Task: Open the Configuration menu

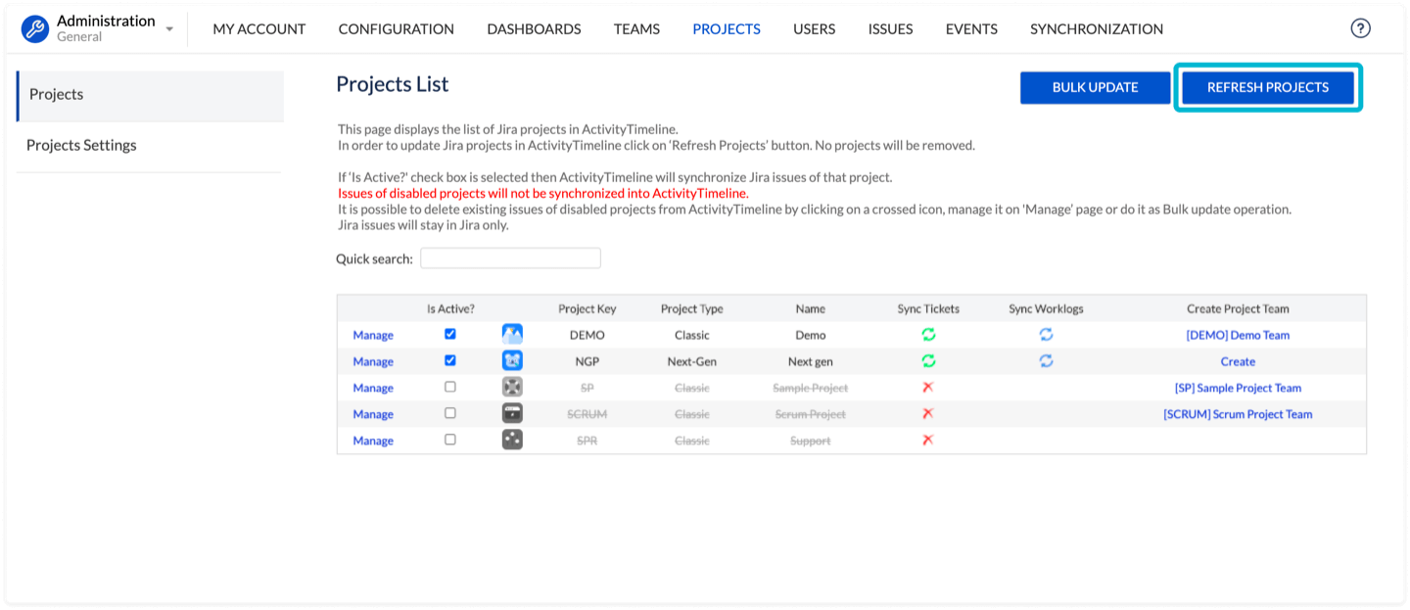Action: point(396,29)
